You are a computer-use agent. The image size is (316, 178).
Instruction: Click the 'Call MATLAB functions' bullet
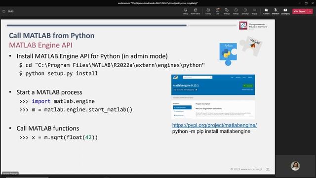coord(48,129)
